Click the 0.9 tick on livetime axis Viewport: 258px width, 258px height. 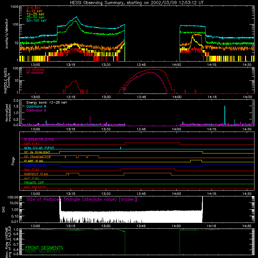click(16, 233)
